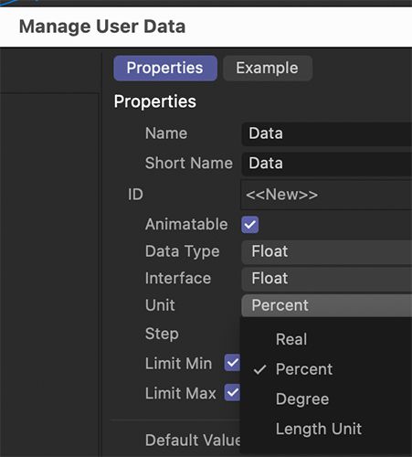Image resolution: width=412 pixels, height=457 pixels.
Task: Click the Name input field
Action: point(327,133)
